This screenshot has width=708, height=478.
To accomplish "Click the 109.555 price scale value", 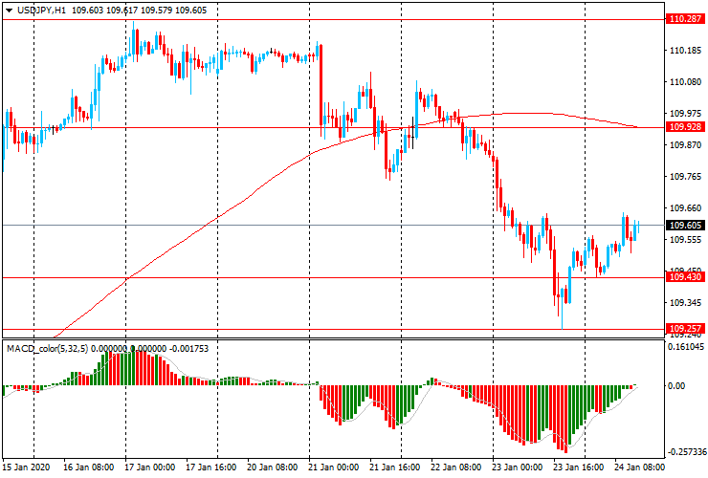I will click(x=685, y=240).
